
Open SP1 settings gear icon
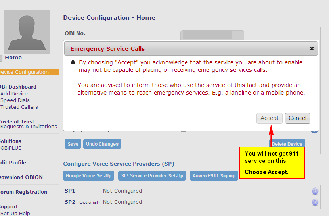[x=315, y=191]
